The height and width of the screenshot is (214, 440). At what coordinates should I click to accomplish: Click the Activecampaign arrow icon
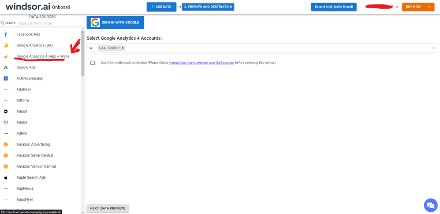tap(6, 79)
